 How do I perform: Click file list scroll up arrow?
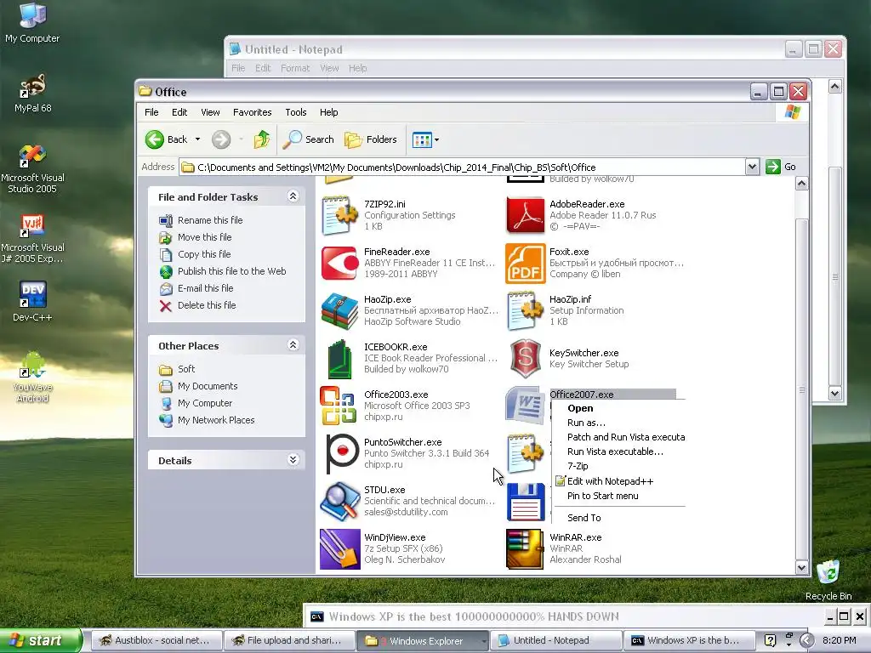(x=801, y=184)
